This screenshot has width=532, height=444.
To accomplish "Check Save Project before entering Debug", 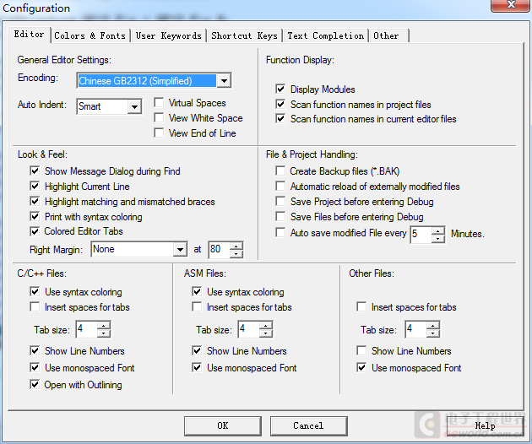I will 280,202.
